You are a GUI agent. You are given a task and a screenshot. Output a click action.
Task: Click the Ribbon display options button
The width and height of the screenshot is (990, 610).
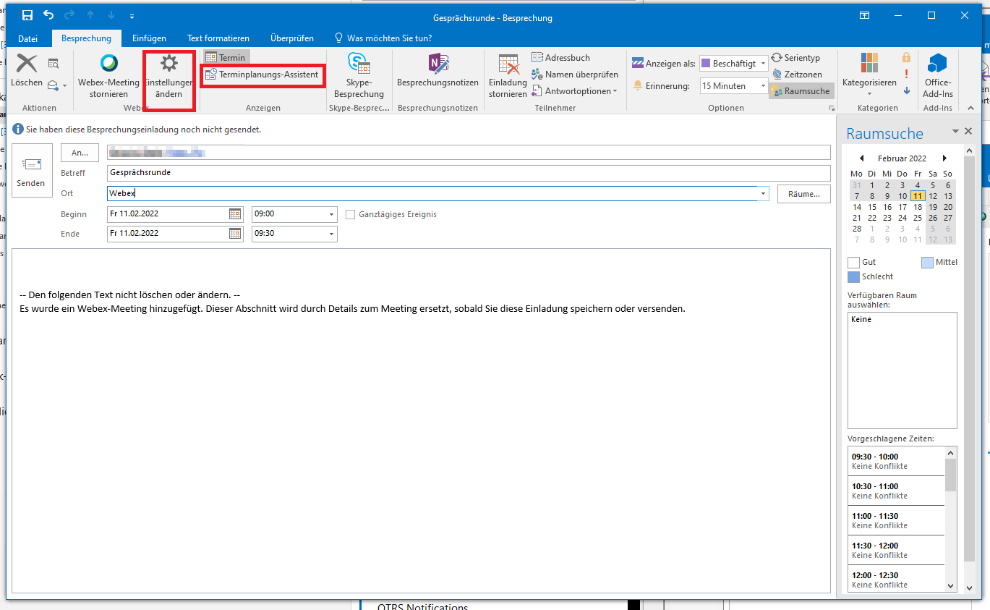click(864, 16)
